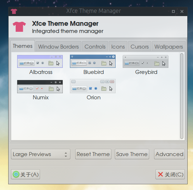Open the Window Borders tab

coord(59,46)
